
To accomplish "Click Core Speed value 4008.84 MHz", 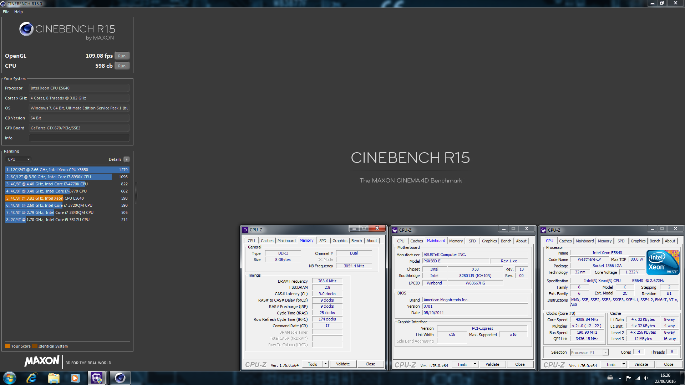I will (587, 320).
